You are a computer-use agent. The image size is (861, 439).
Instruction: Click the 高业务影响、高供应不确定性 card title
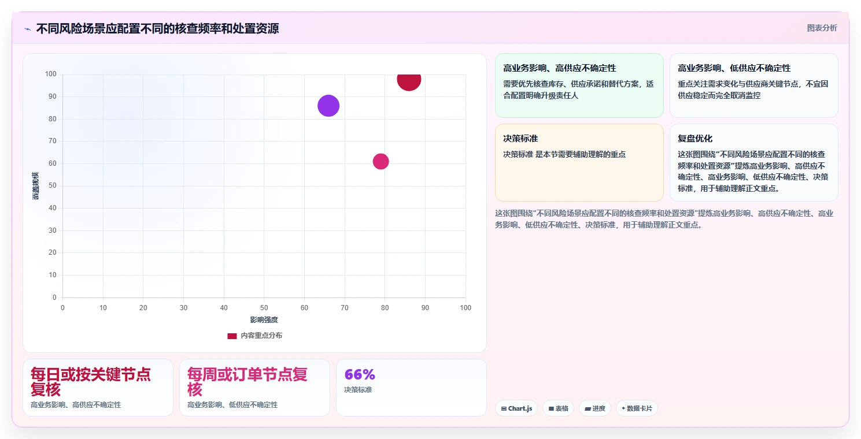[560, 68]
